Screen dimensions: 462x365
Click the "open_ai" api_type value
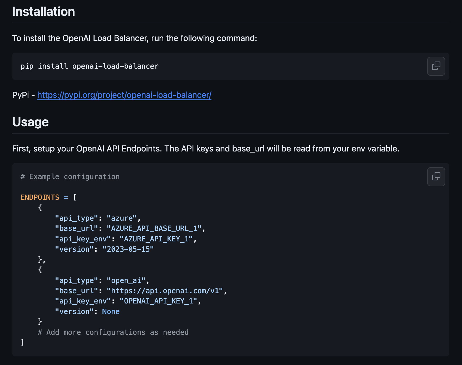126,280
